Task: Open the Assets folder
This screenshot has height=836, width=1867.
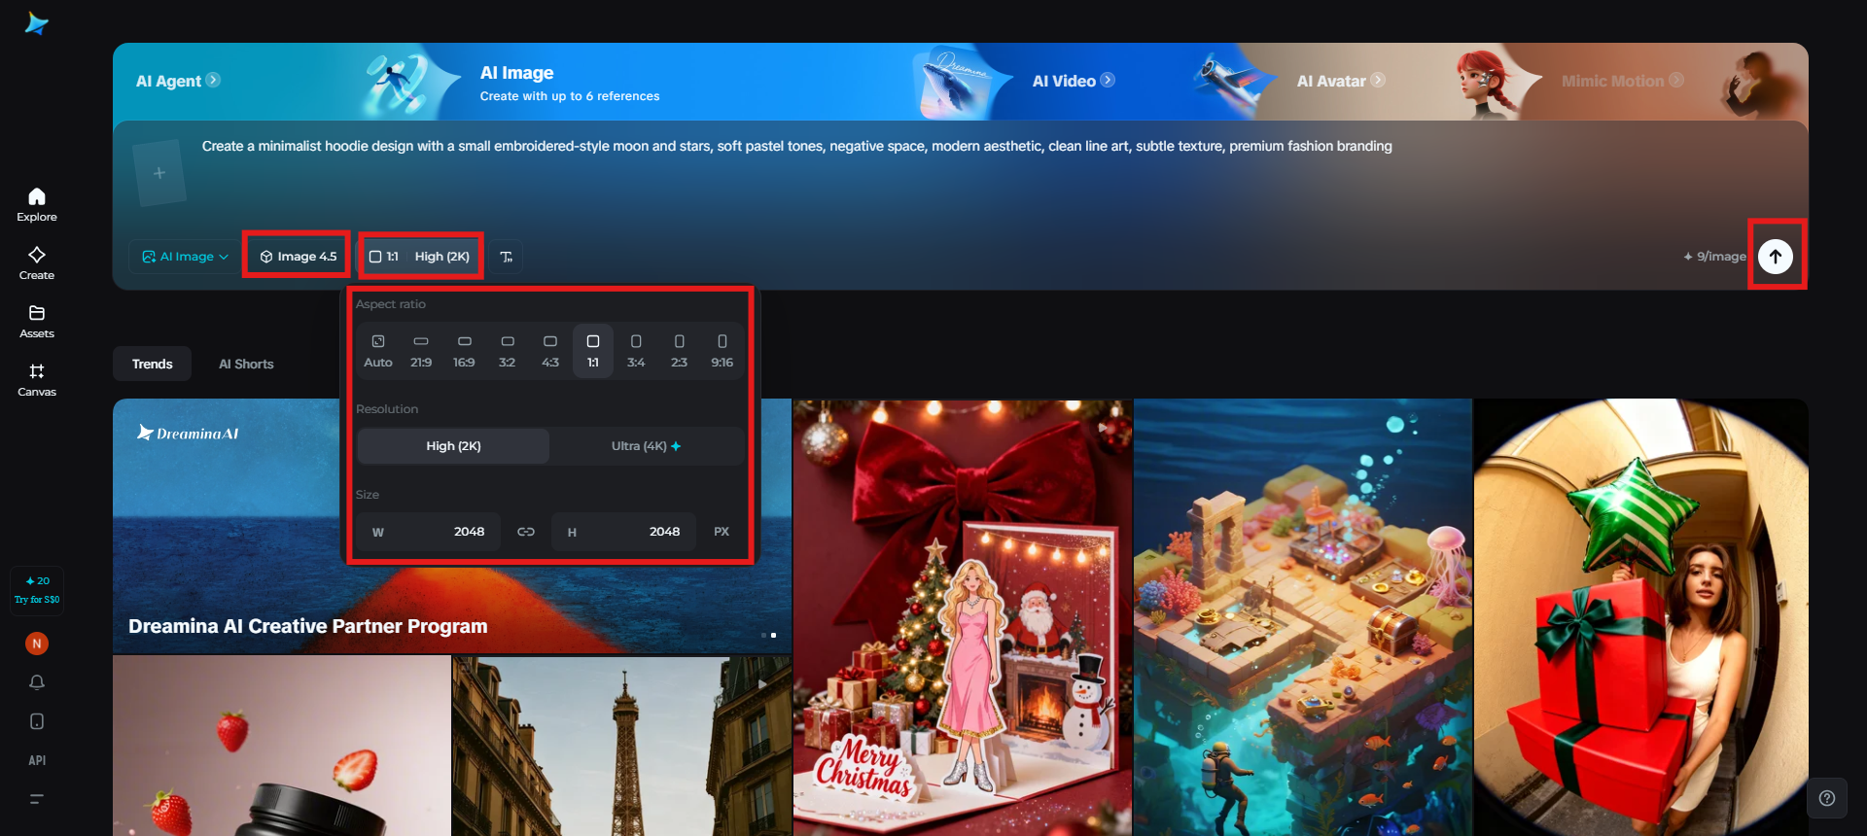Action: pyautogui.click(x=37, y=322)
